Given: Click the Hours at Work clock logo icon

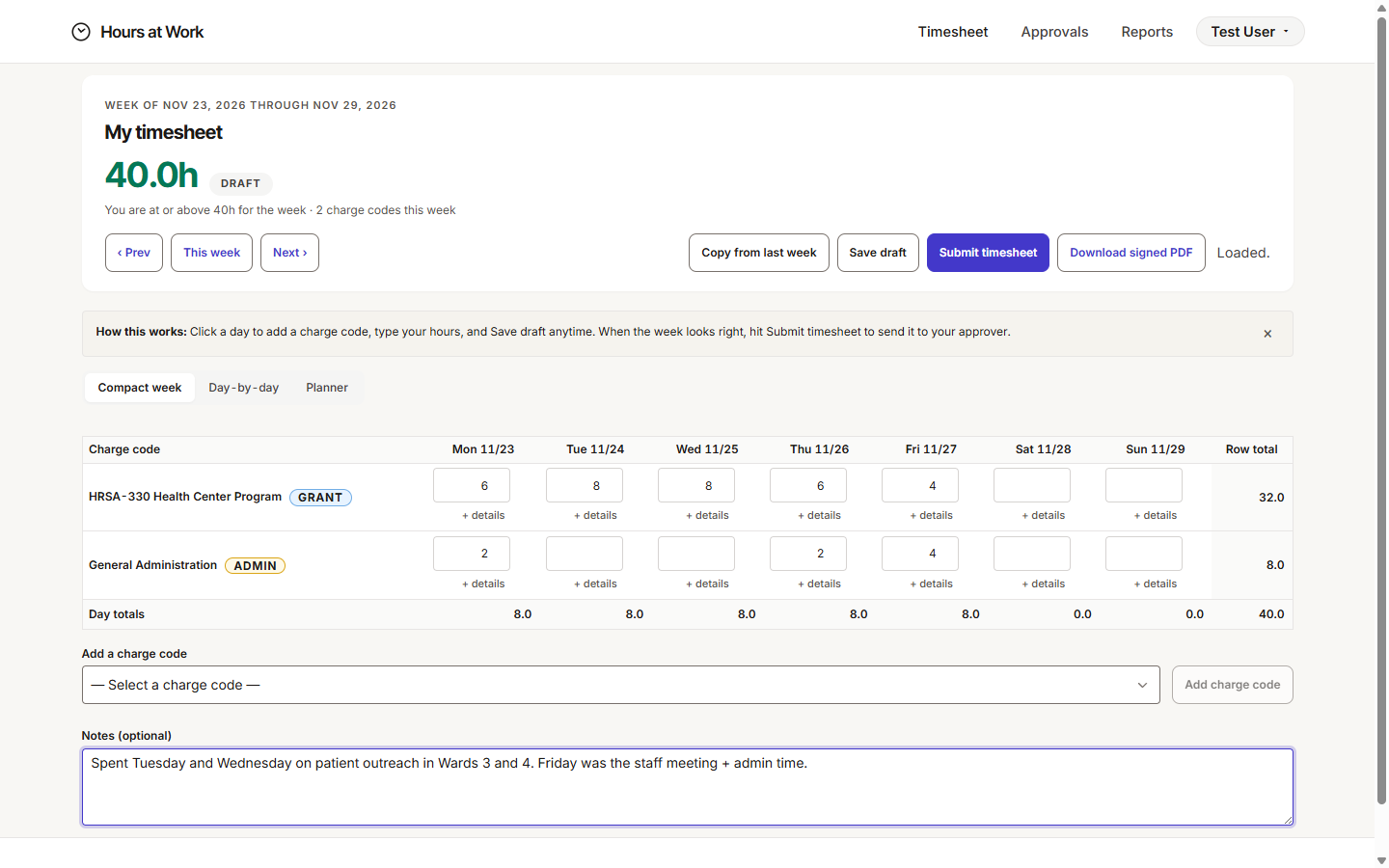Looking at the screenshot, I should pyautogui.click(x=81, y=32).
